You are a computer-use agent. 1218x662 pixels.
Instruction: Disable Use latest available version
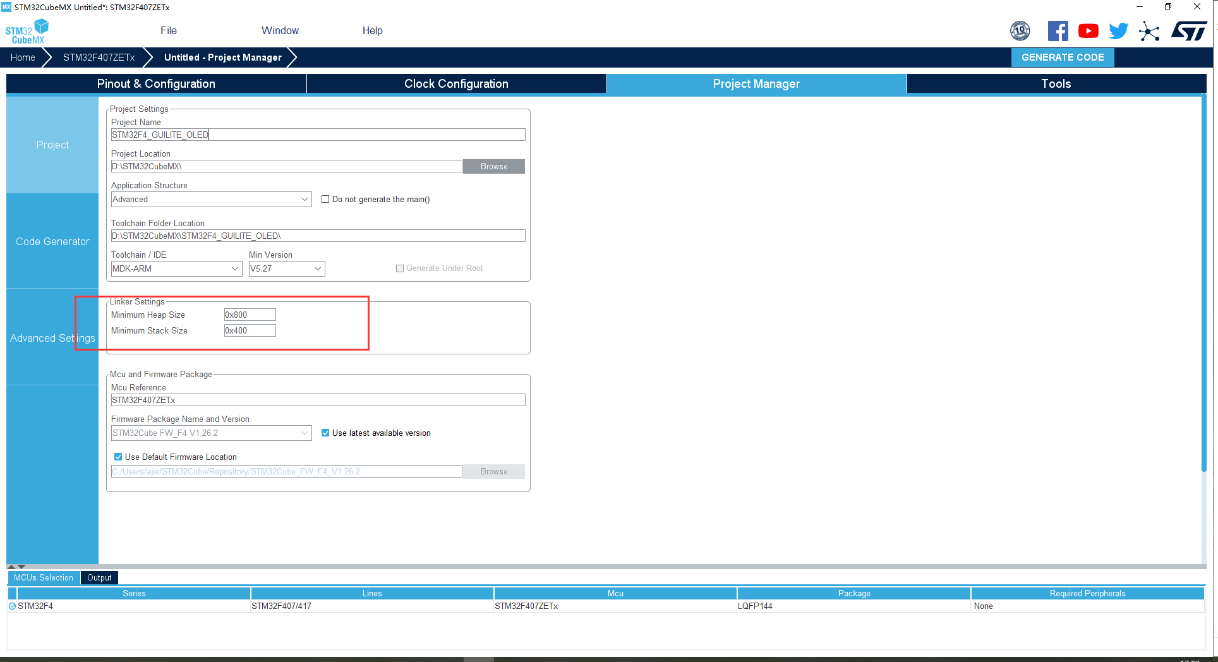click(325, 433)
